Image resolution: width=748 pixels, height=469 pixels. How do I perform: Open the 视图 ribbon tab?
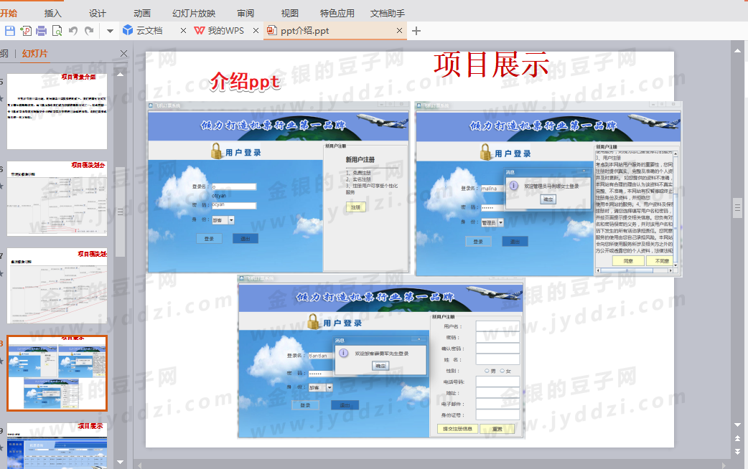289,14
